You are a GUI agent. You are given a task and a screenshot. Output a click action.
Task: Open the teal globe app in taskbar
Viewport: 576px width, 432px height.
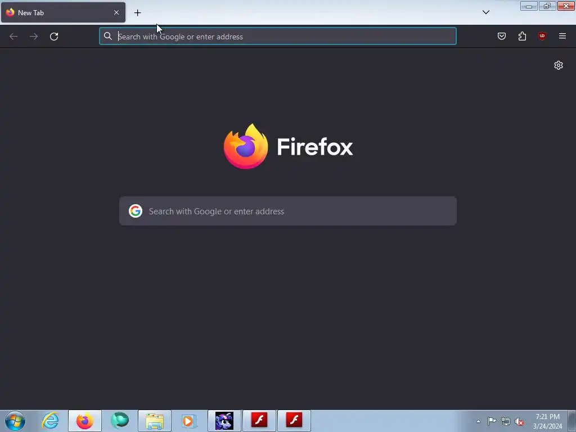(x=120, y=421)
